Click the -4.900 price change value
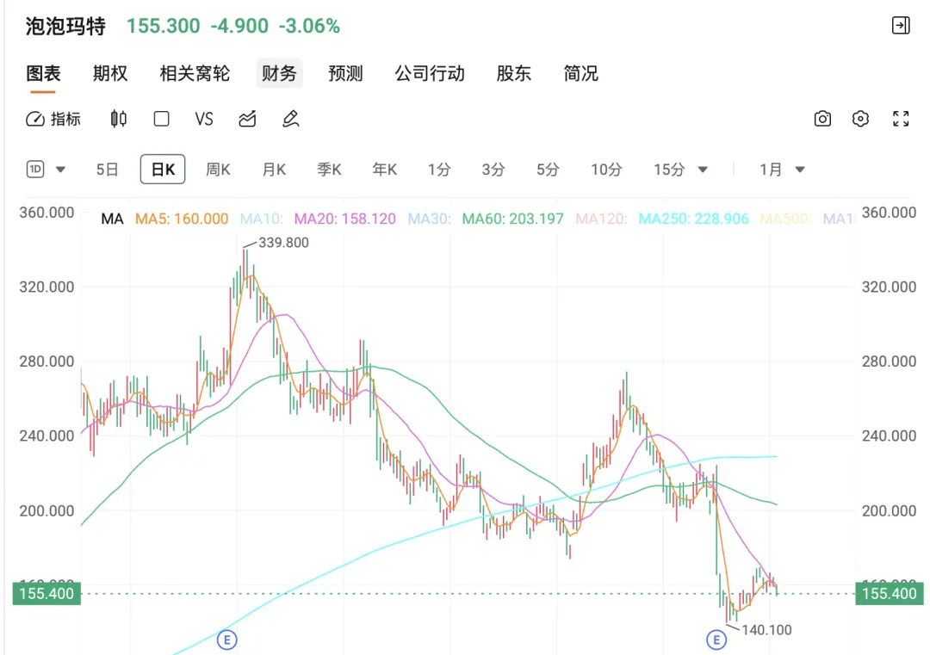The image size is (930, 655). click(239, 26)
